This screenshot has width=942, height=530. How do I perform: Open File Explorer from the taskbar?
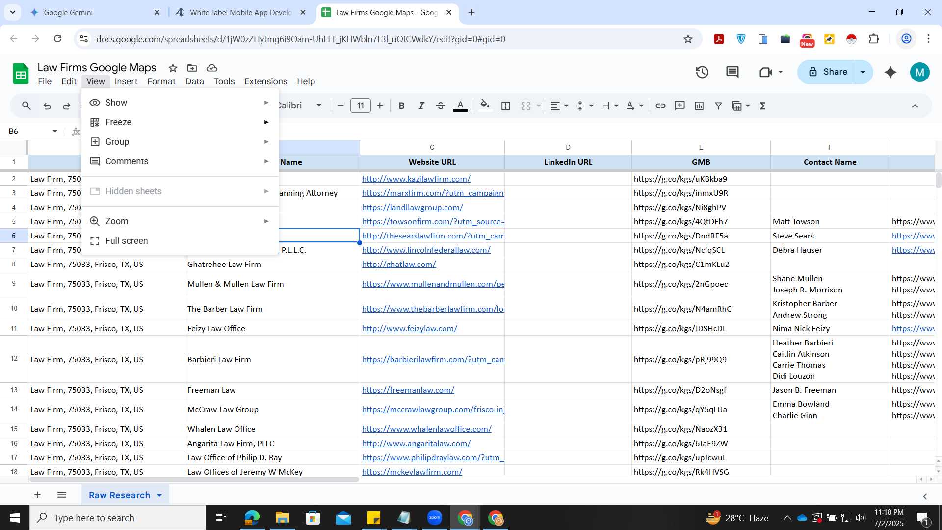(282, 518)
